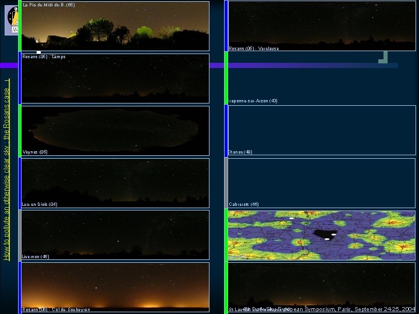Image resolution: width=419 pixels, height=314 pixels.
Task: Open the Veynes fisheye oval sky image
Action: click(115, 131)
